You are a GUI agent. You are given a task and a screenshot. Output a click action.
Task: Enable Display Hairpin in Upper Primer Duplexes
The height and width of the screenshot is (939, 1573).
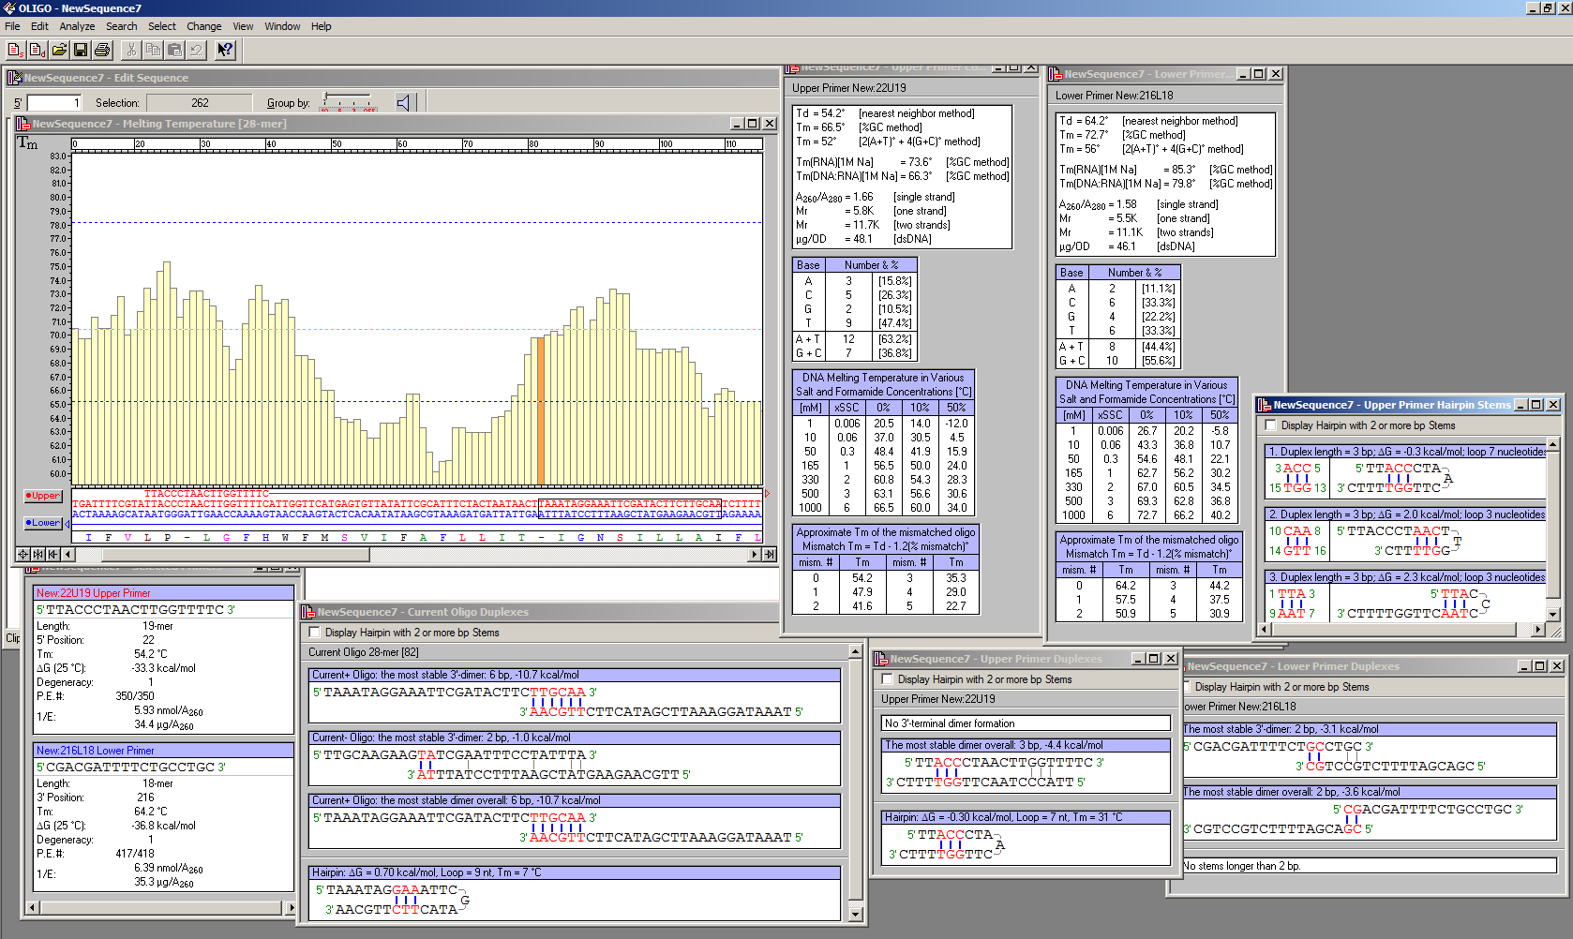[x=888, y=679]
